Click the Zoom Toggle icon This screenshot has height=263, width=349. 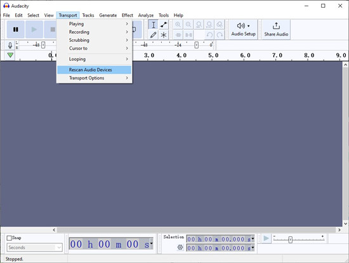tap(220, 25)
